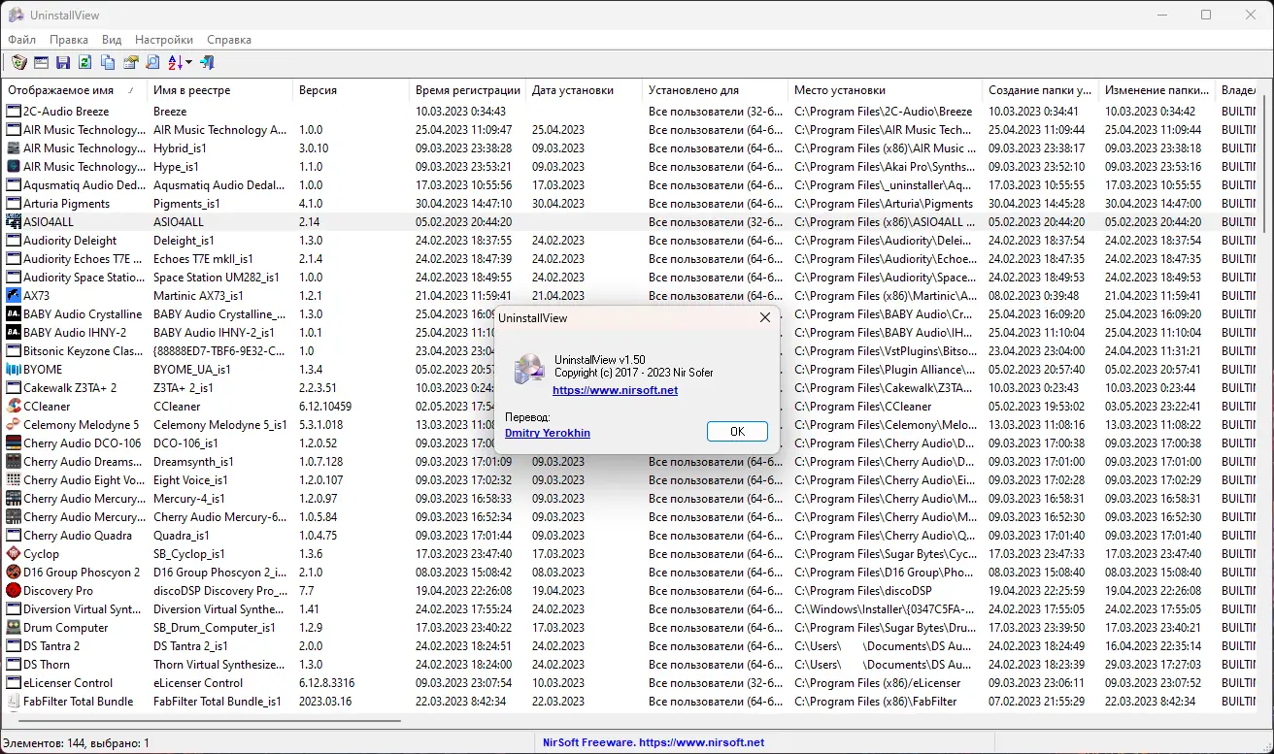The image size is (1274, 754).
Task: Click the Celemony Melodyne 5 icon
Action: (14, 425)
